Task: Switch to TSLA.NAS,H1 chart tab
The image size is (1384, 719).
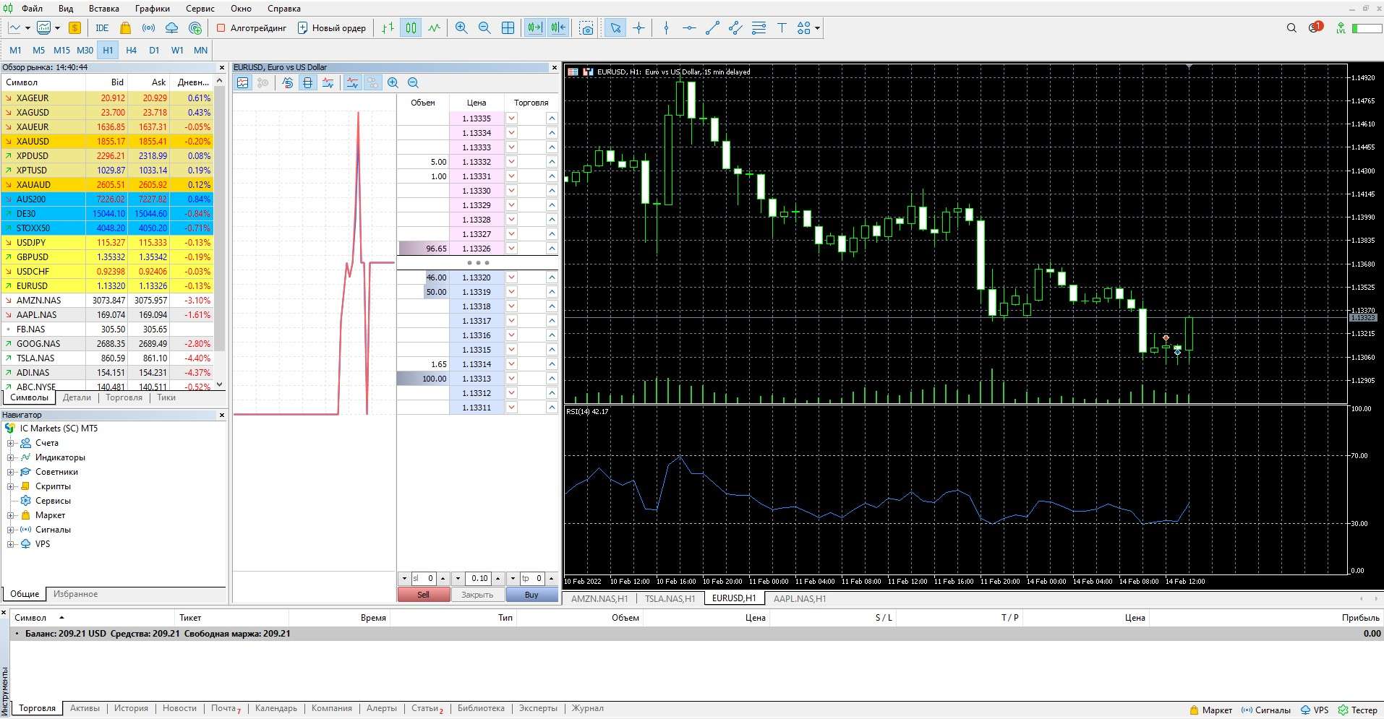Action: [x=670, y=598]
